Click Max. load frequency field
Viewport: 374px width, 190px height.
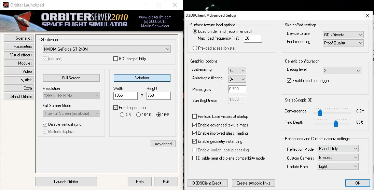tap(253, 39)
